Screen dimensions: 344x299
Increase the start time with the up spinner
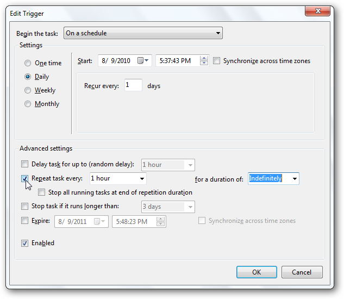pos(204,58)
